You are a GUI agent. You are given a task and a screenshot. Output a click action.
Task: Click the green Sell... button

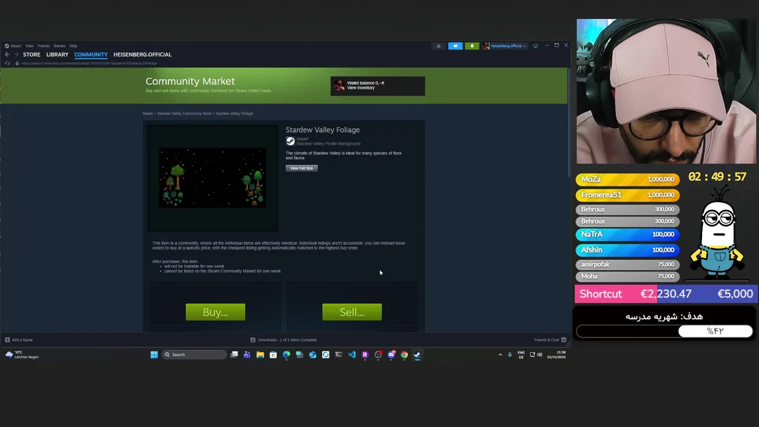click(352, 312)
